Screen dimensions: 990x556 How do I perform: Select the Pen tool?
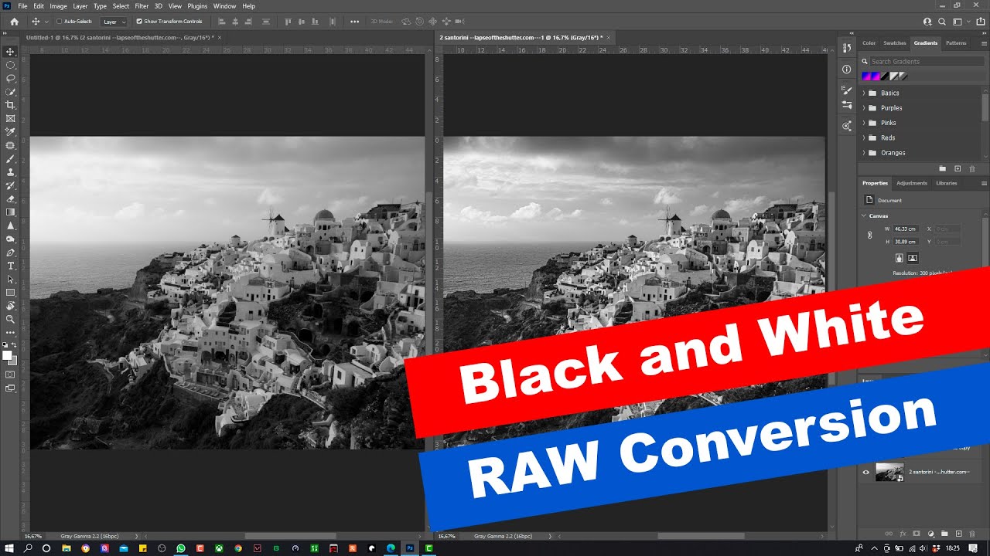point(10,253)
